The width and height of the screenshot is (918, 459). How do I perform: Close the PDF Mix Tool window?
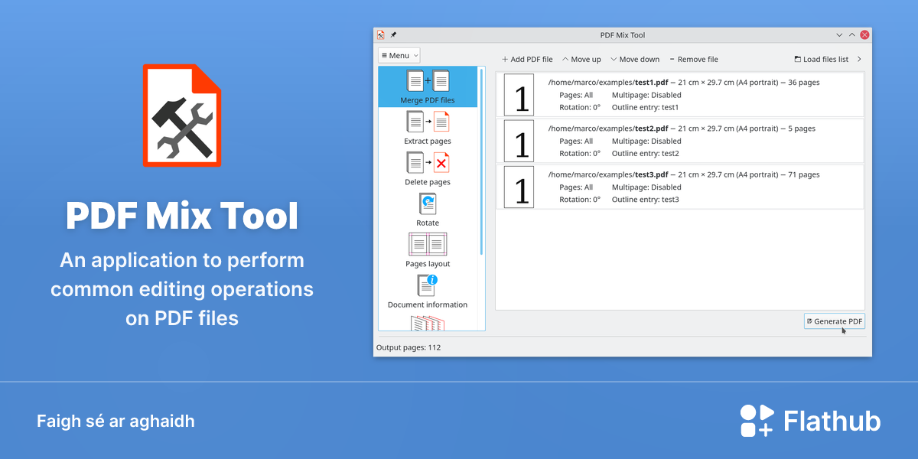click(x=864, y=35)
